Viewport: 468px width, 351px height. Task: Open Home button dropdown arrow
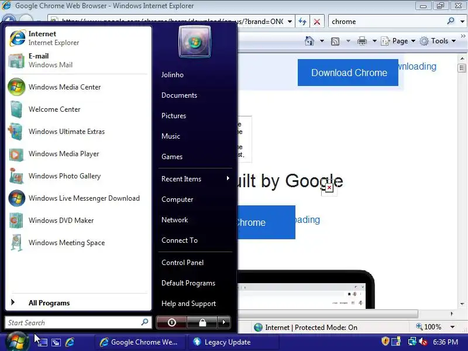(x=322, y=41)
